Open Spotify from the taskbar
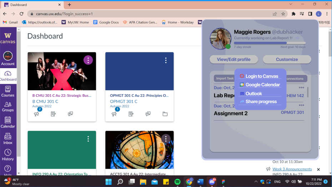Viewport: 332px width, 187px height. 177,182
